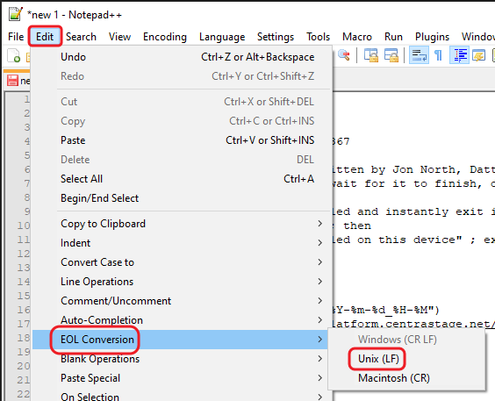Click the Notepad++ application icon in title bar
The image size is (495, 401).
pos(16,13)
